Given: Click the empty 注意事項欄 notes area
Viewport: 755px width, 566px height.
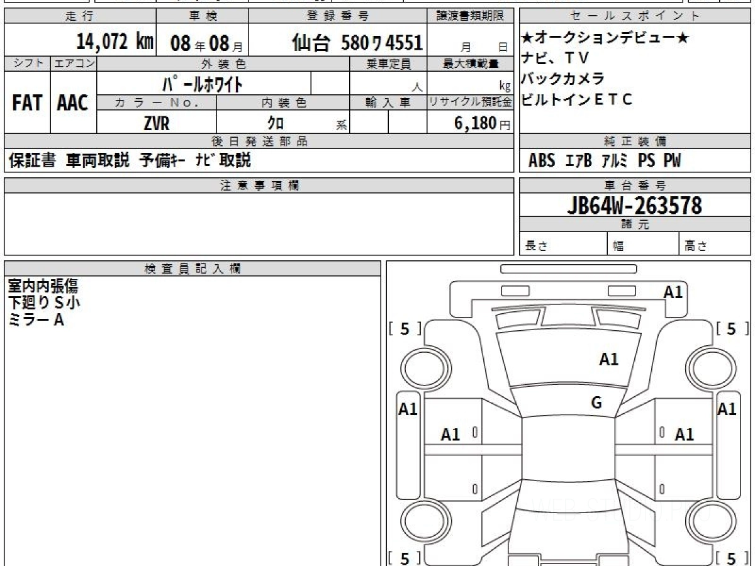Looking at the screenshot, I should (259, 224).
